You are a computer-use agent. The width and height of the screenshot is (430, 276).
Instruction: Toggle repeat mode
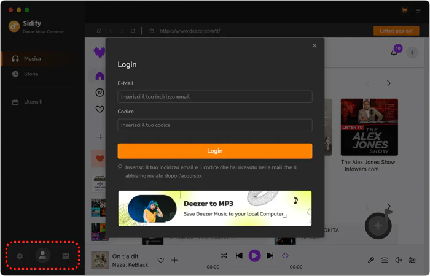[x=285, y=256]
